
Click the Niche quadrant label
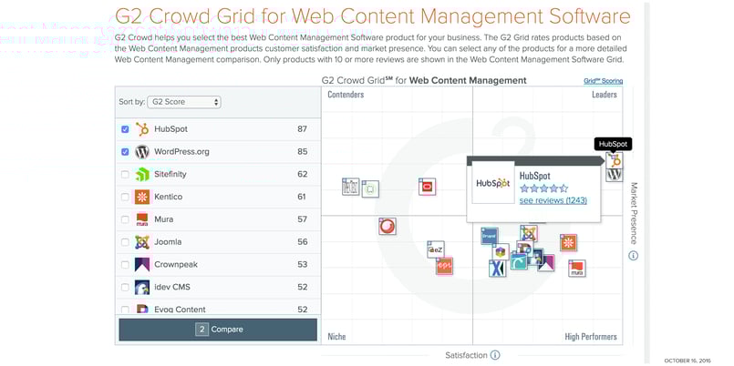336,337
